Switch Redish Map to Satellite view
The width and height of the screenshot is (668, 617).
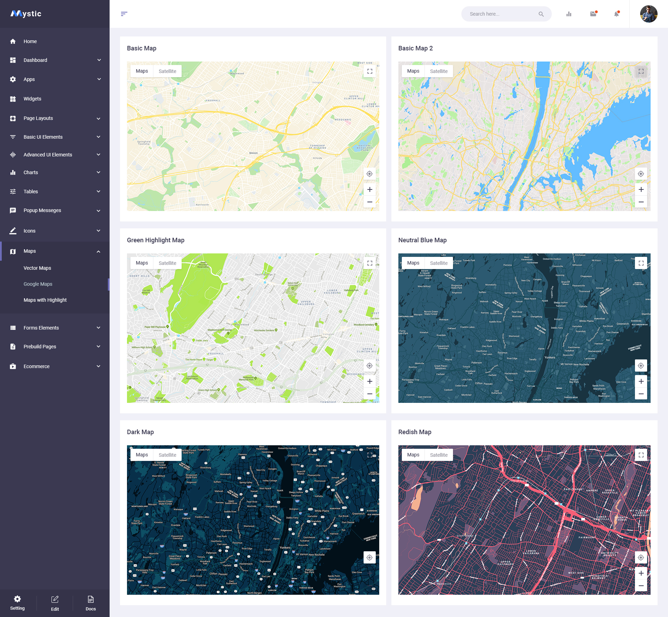coord(439,455)
